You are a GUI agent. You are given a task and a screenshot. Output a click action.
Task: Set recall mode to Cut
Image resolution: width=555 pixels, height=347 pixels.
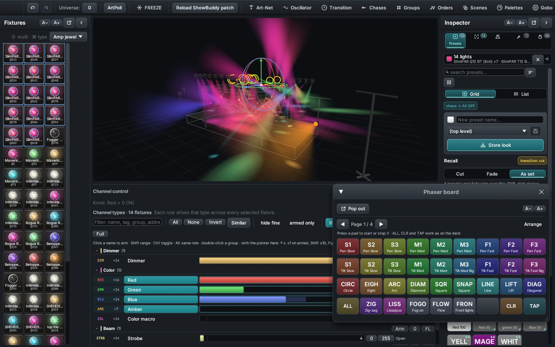(460, 174)
